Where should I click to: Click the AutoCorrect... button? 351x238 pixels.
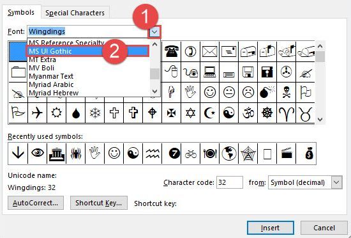36,203
